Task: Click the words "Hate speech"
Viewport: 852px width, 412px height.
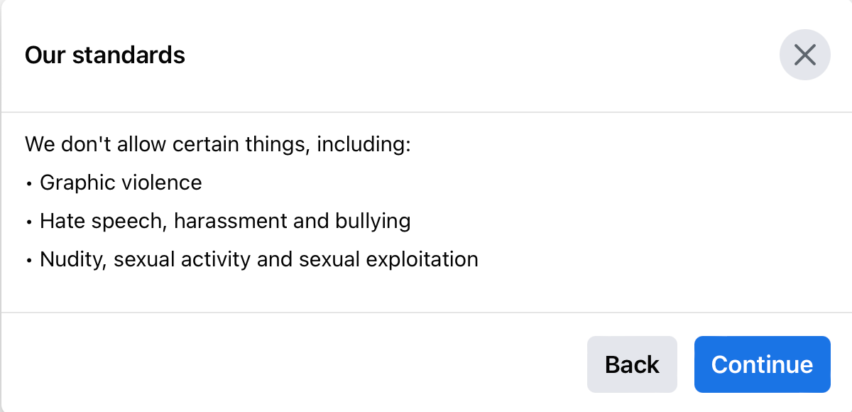Action: click(102, 221)
